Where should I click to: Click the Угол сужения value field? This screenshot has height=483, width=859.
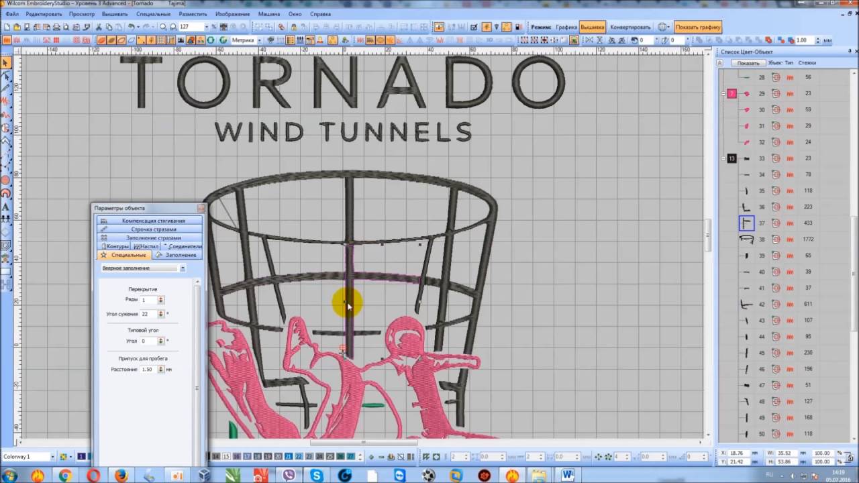tap(149, 314)
